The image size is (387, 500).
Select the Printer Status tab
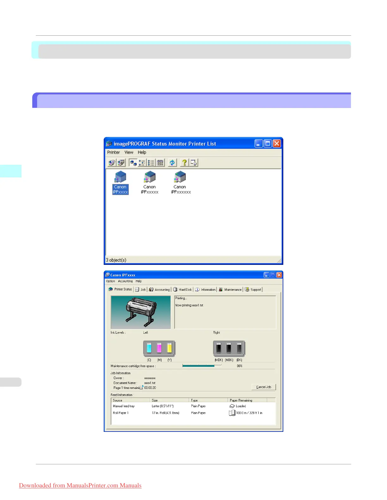120,289
